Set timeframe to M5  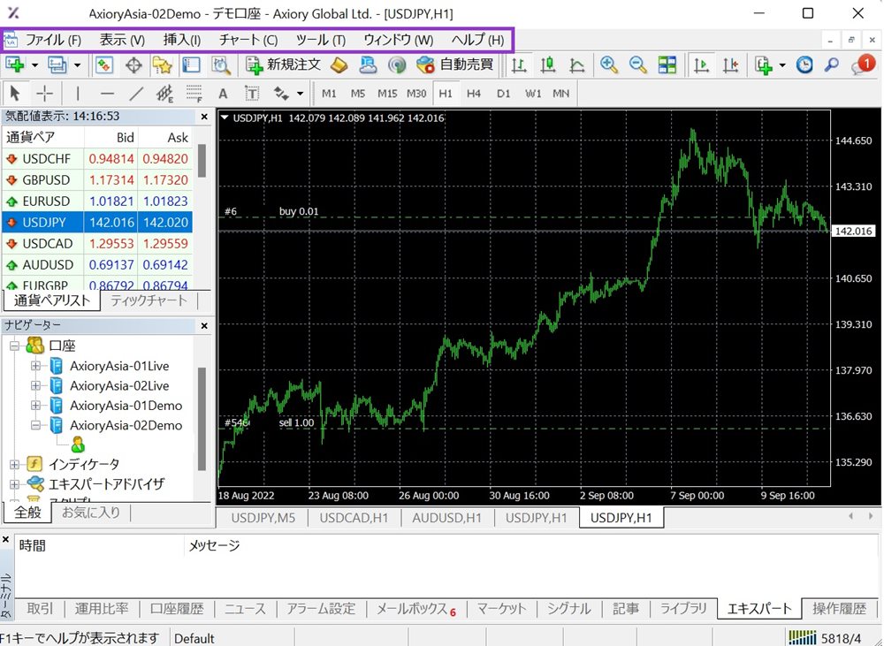click(x=358, y=94)
